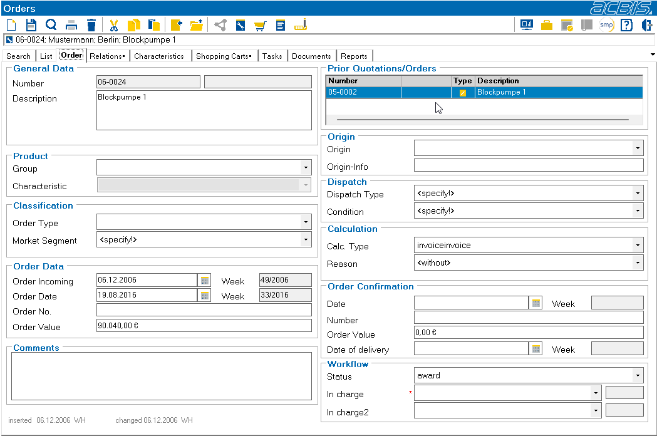Viewport: 657px width, 436px height.
Task: Open the Condition dropdown
Action: point(638,211)
